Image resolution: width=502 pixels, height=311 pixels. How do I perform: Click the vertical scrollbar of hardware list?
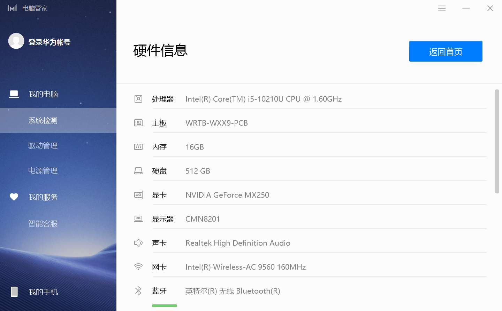pyautogui.click(x=497, y=141)
